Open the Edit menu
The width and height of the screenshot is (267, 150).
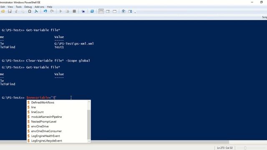coord(3,7)
